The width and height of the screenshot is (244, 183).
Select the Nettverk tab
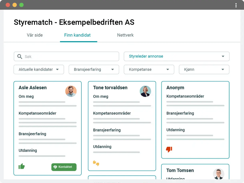[125, 35]
